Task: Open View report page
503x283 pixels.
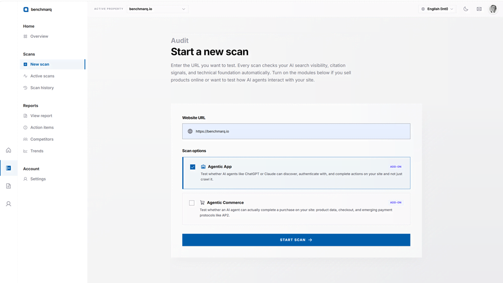Action: click(x=41, y=116)
